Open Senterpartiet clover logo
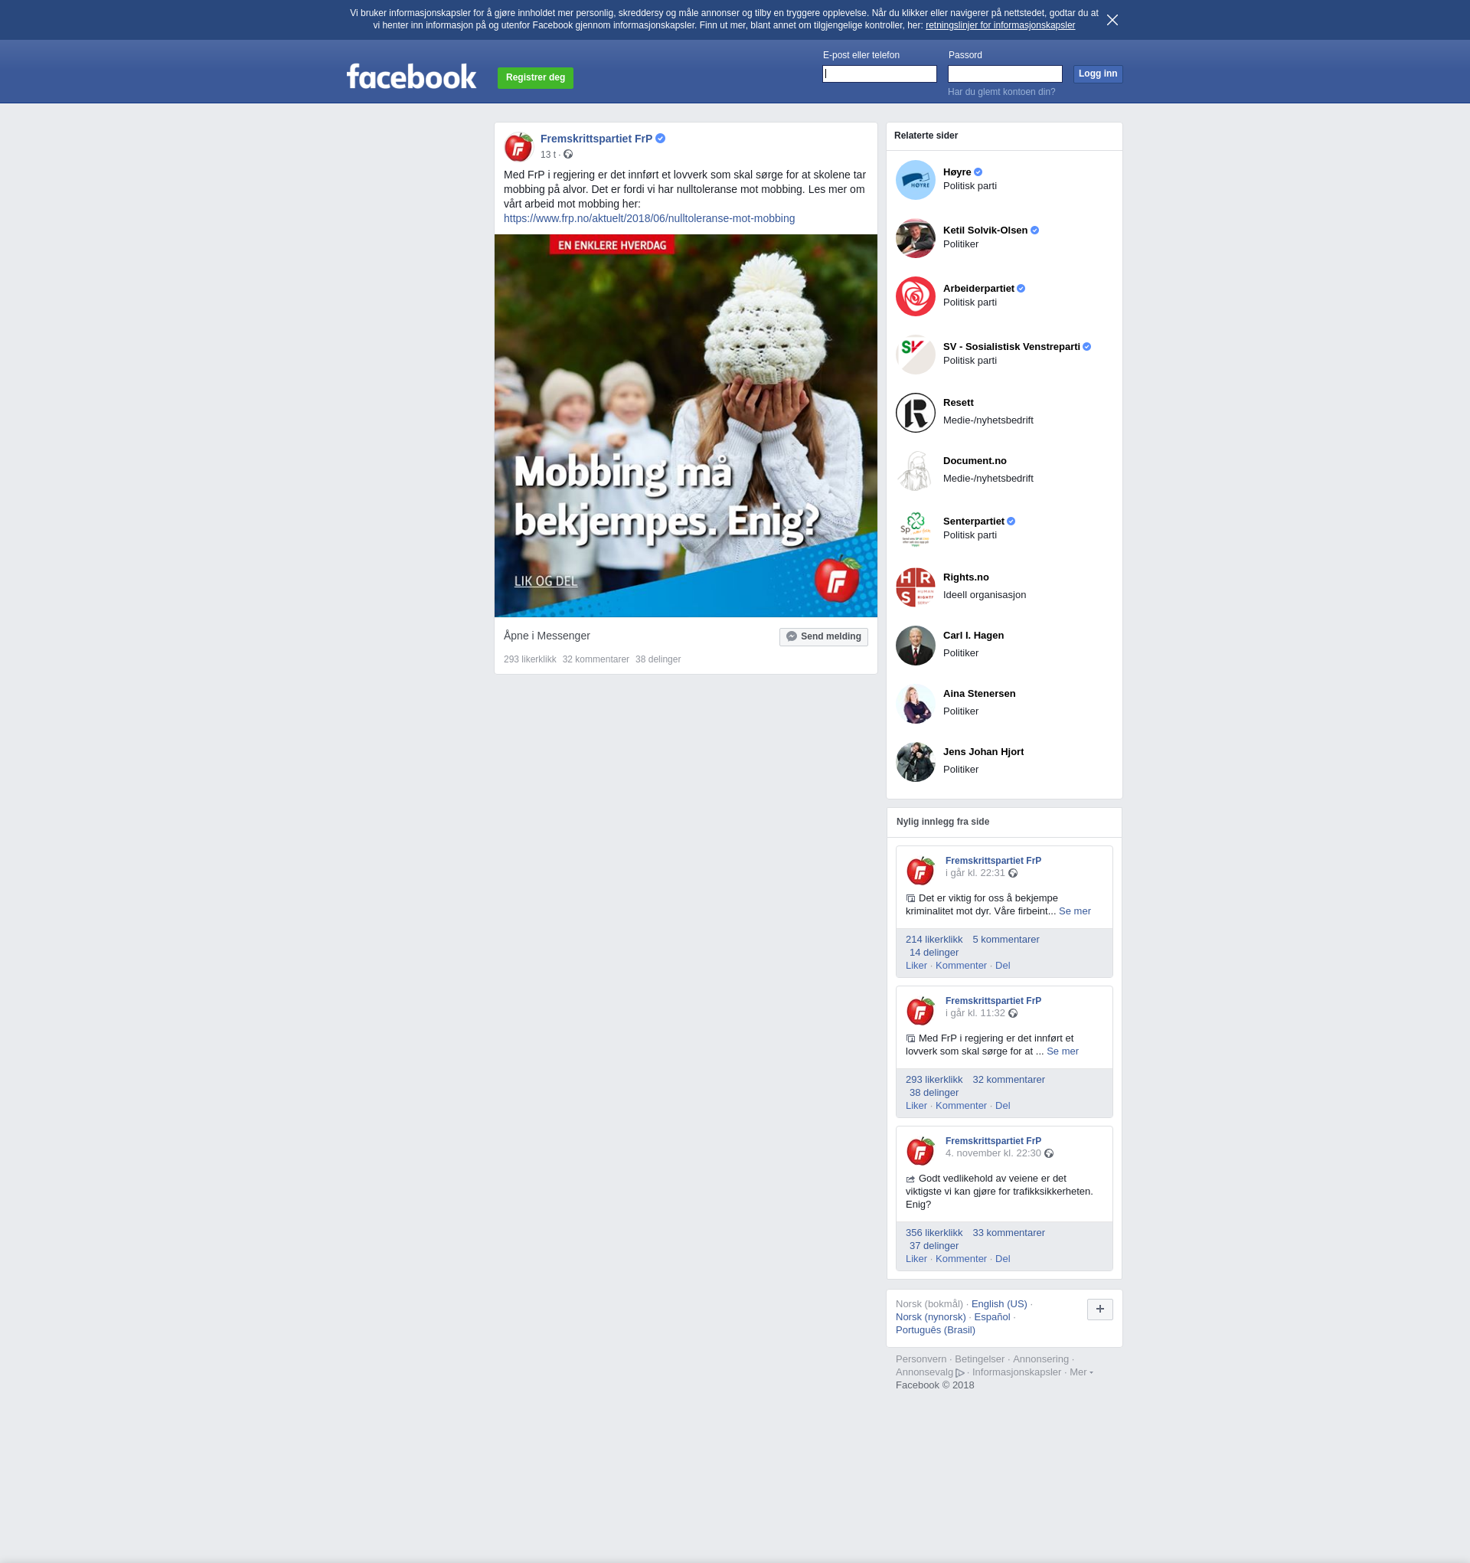Image resolution: width=1470 pixels, height=1563 pixels. point(915,529)
